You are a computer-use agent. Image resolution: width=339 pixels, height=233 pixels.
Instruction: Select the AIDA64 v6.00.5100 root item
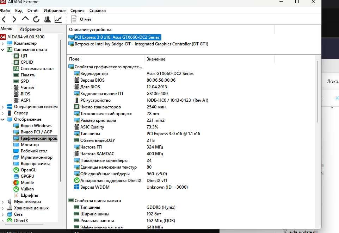(22, 37)
